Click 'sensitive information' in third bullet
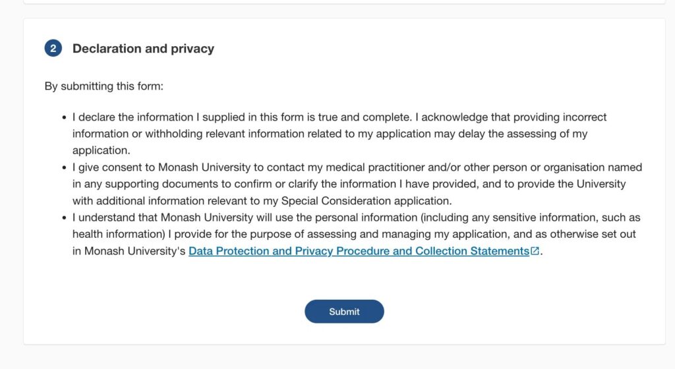Image resolution: width=675 pixels, height=369 pixels. (509, 217)
